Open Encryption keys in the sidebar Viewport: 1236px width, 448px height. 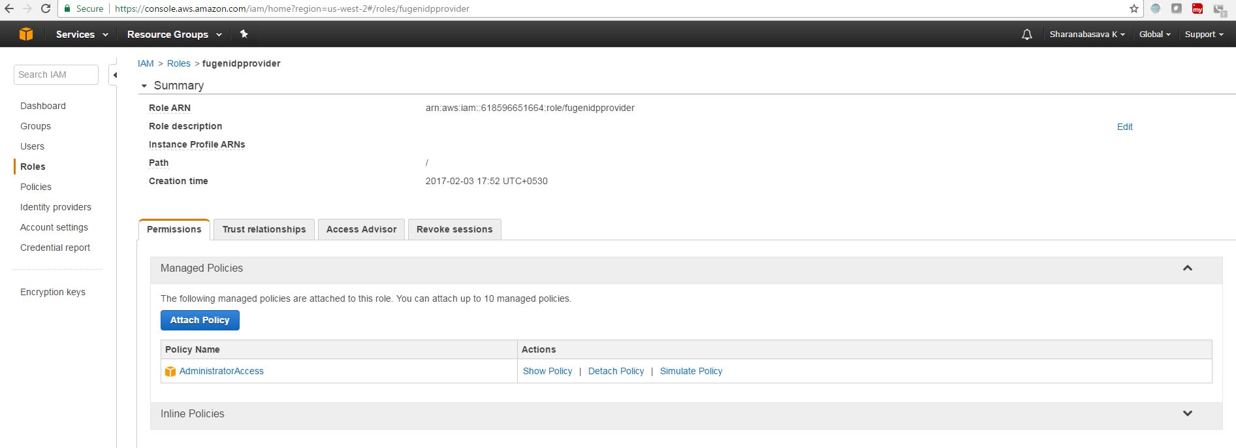pos(53,292)
